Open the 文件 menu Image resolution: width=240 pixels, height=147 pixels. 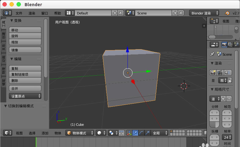[19, 13]
